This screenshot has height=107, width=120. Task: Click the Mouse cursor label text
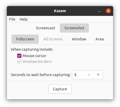34,56
